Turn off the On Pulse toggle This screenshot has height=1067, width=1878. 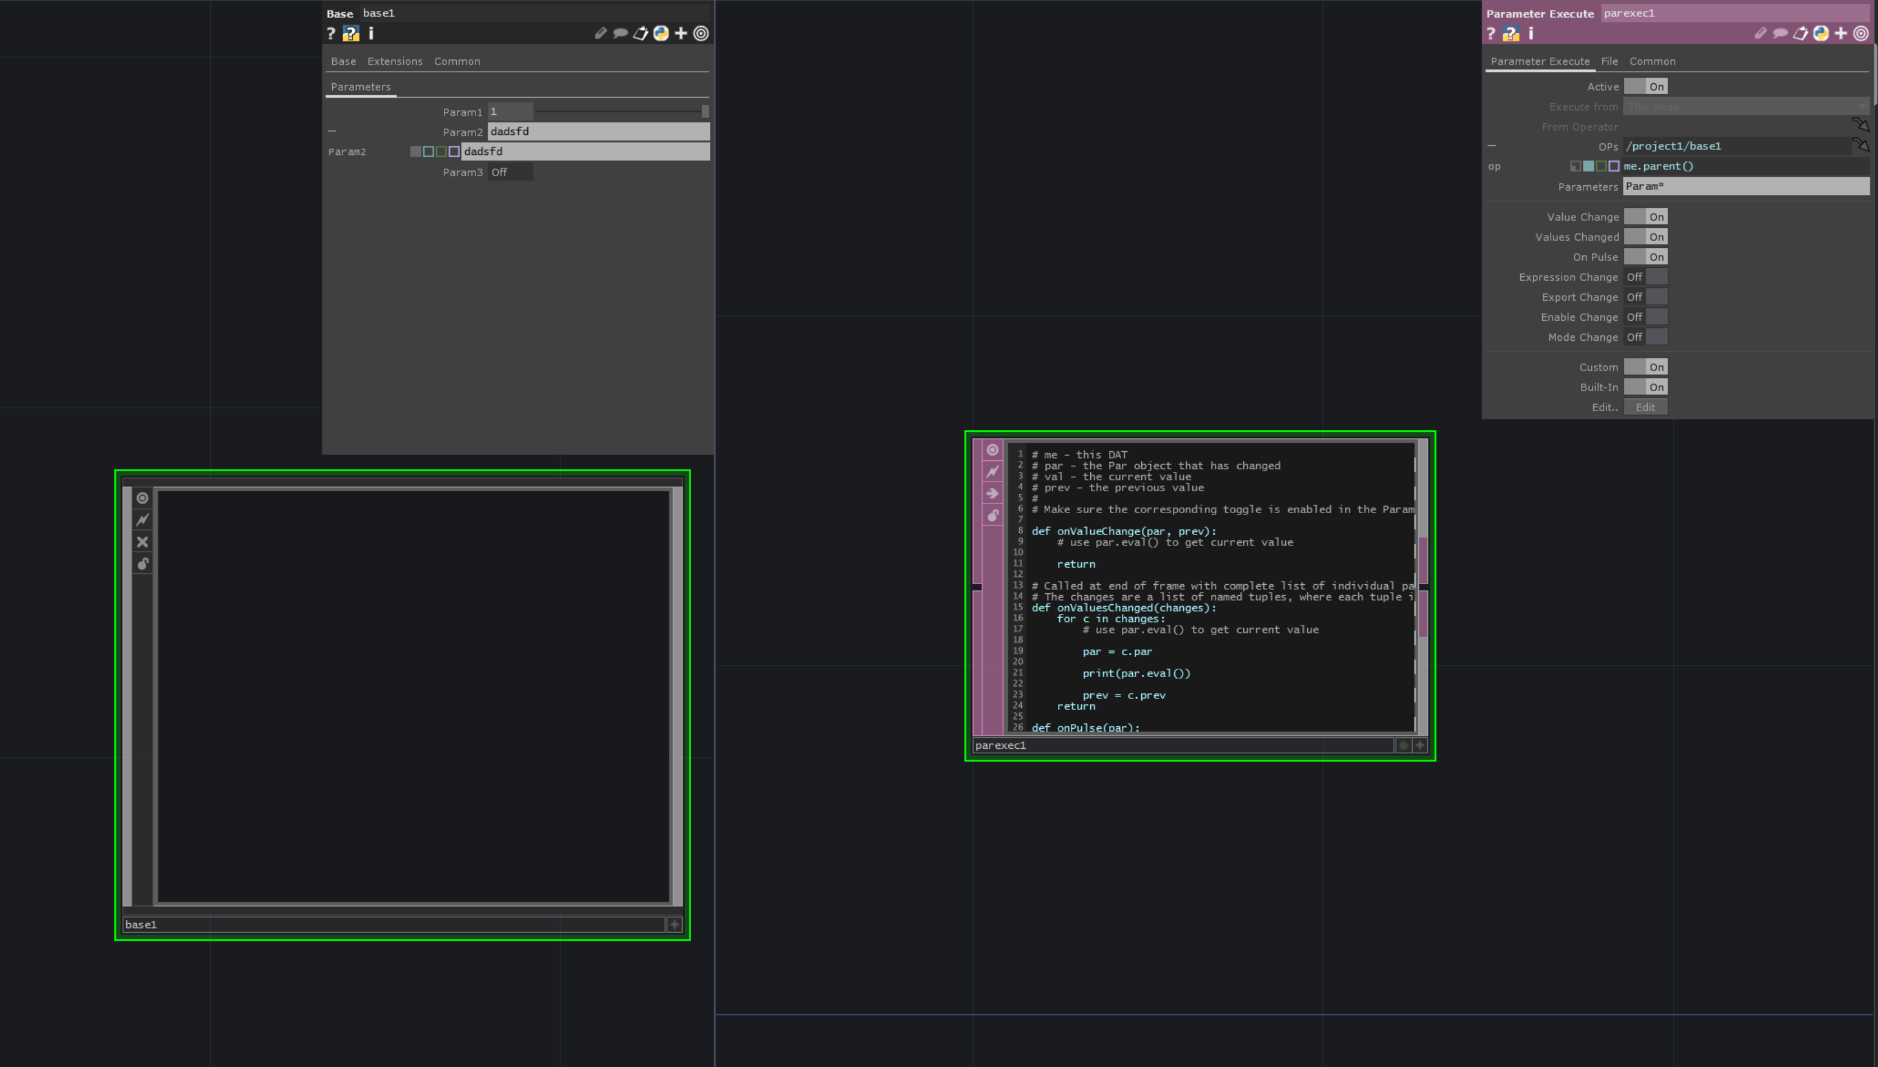click(1647, 256)
